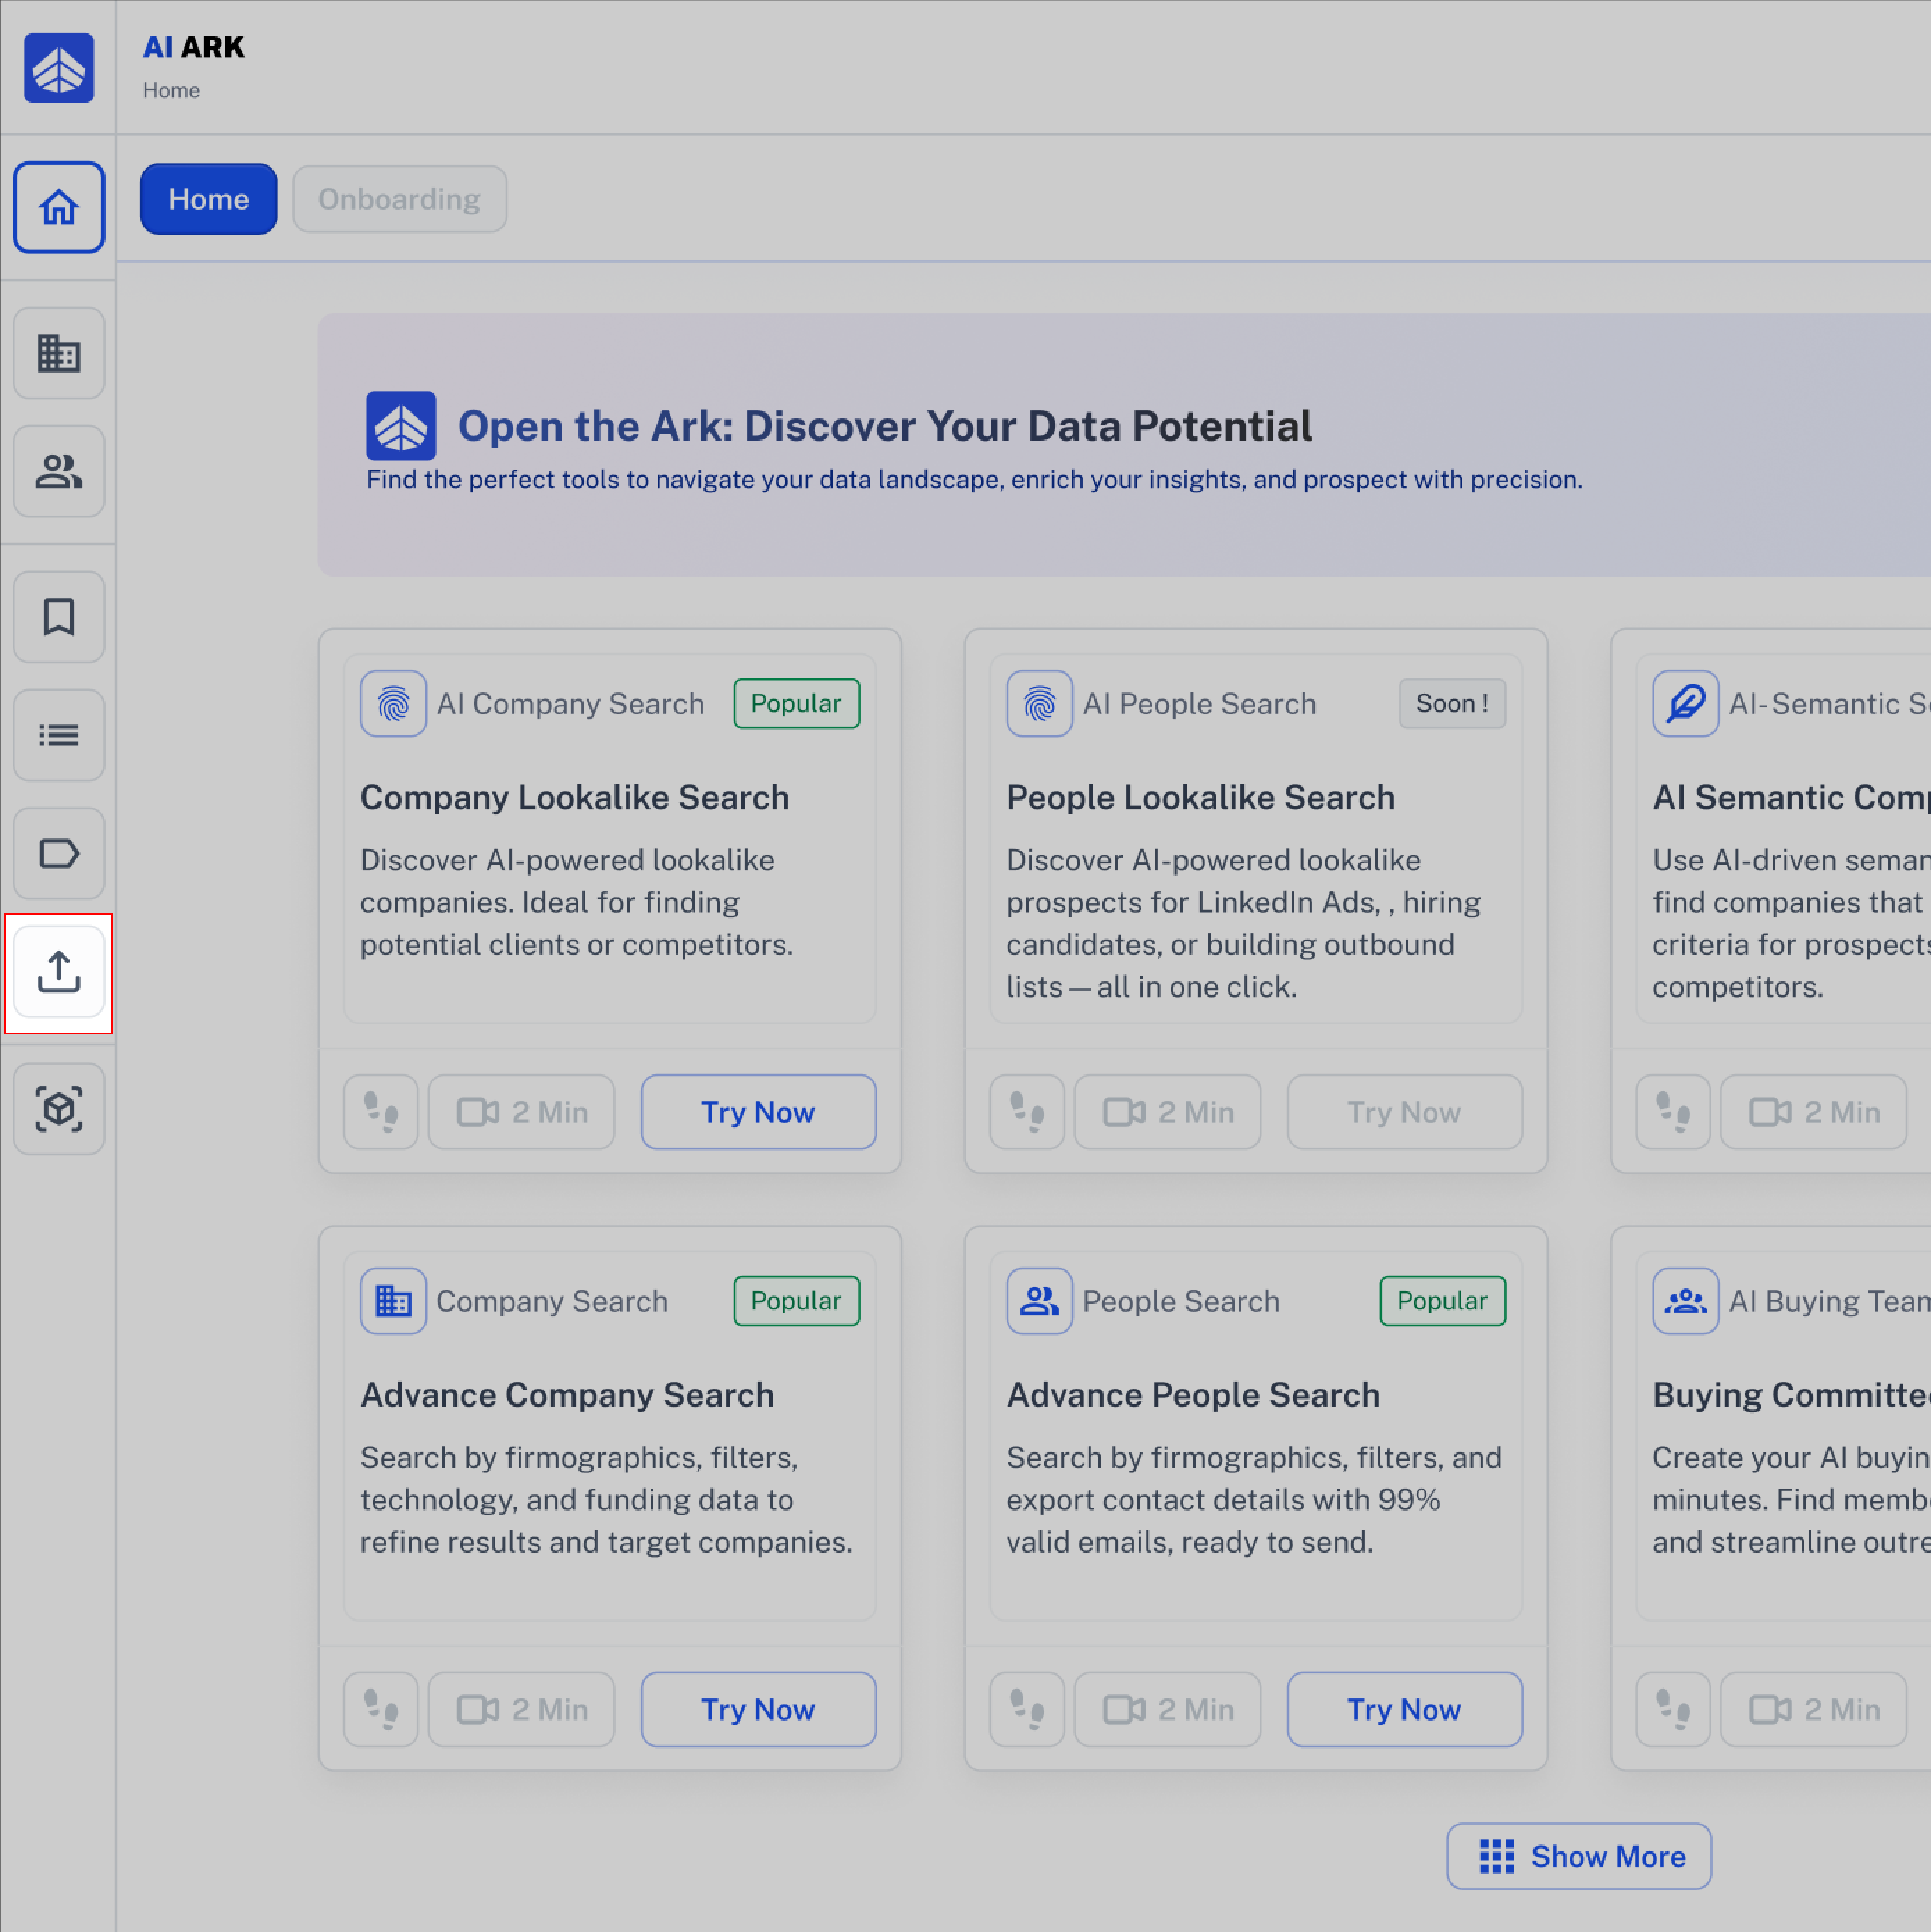Image resolution: width=1931 pixels, height=1932 pixels.
Task: Start footsteps tour for Advance People Search
Action: [1027, 1710]
